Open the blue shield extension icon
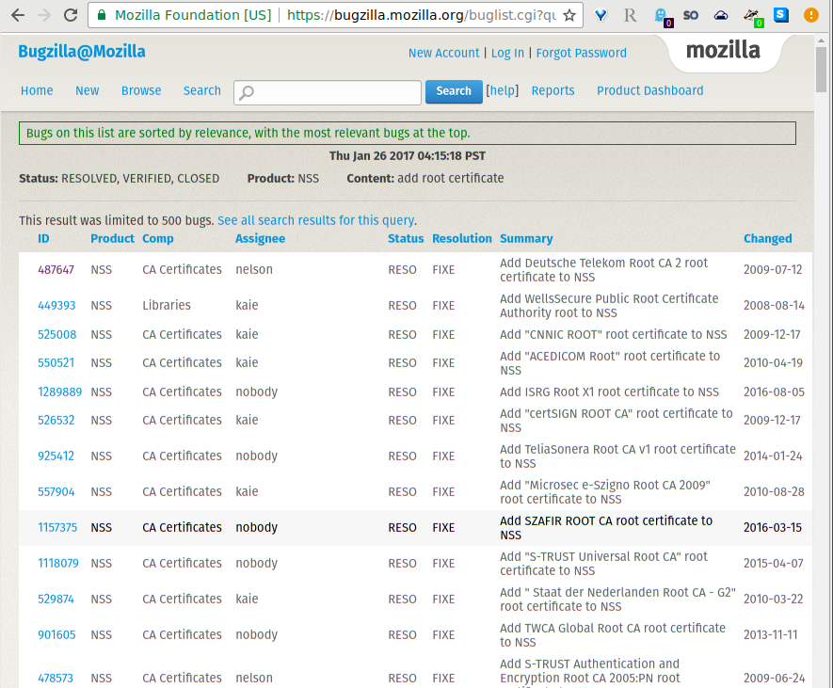Viewport: 833px width, 688px height. coord(601,15)
